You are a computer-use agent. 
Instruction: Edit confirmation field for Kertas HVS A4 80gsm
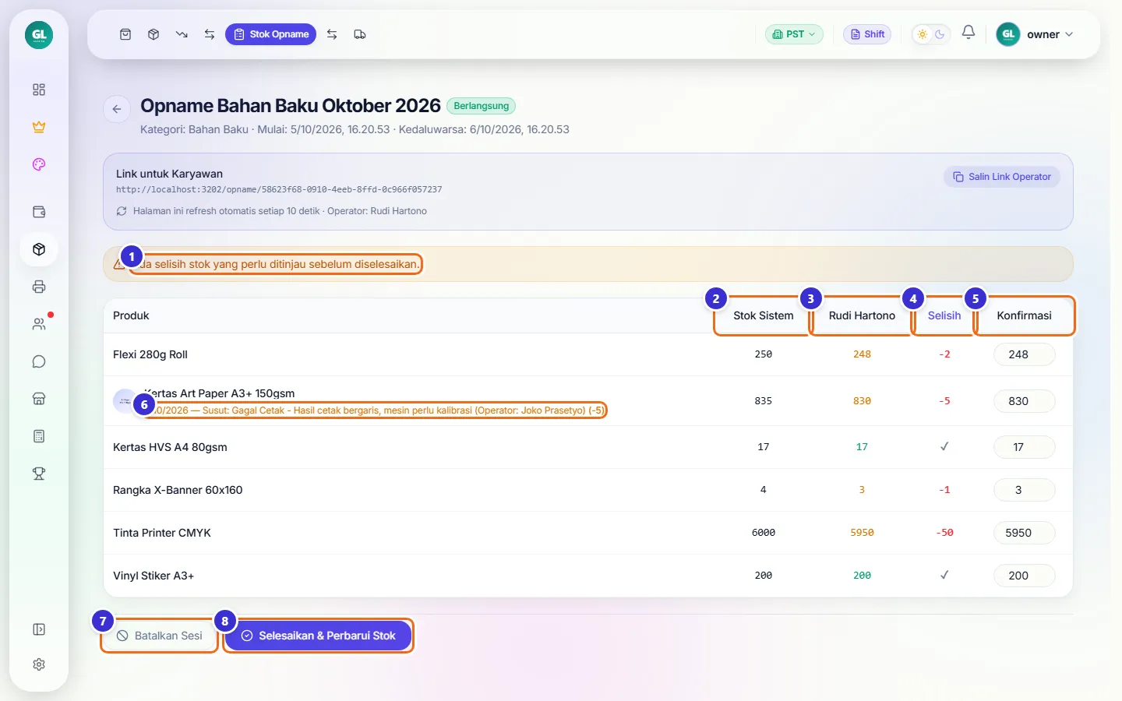pyautogui.click(x=1025, y=447)
